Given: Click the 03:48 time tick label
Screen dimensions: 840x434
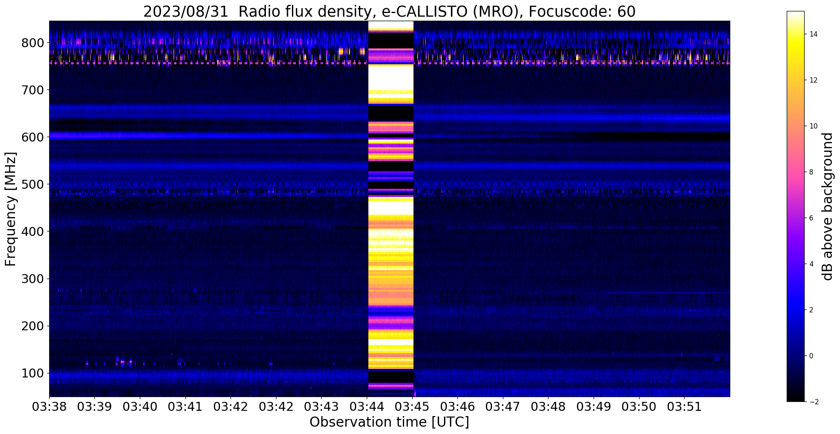Looking at the screenshot, I should point(548,407).
